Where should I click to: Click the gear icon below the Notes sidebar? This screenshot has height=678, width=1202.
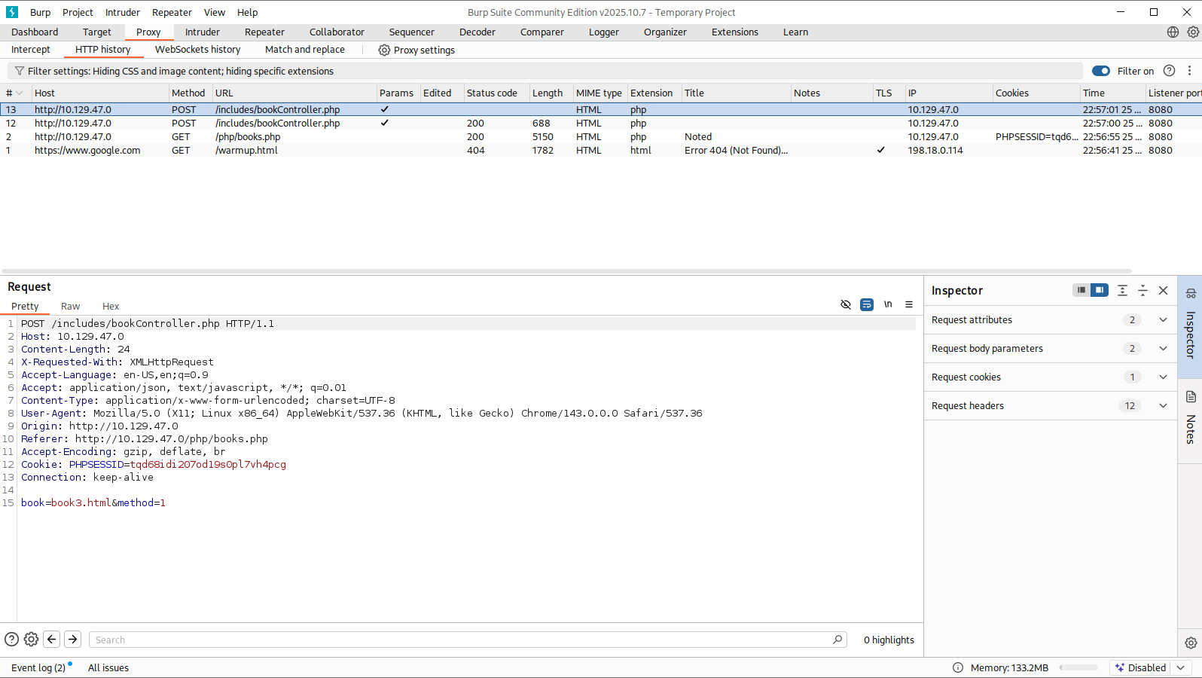(1191, 643)
